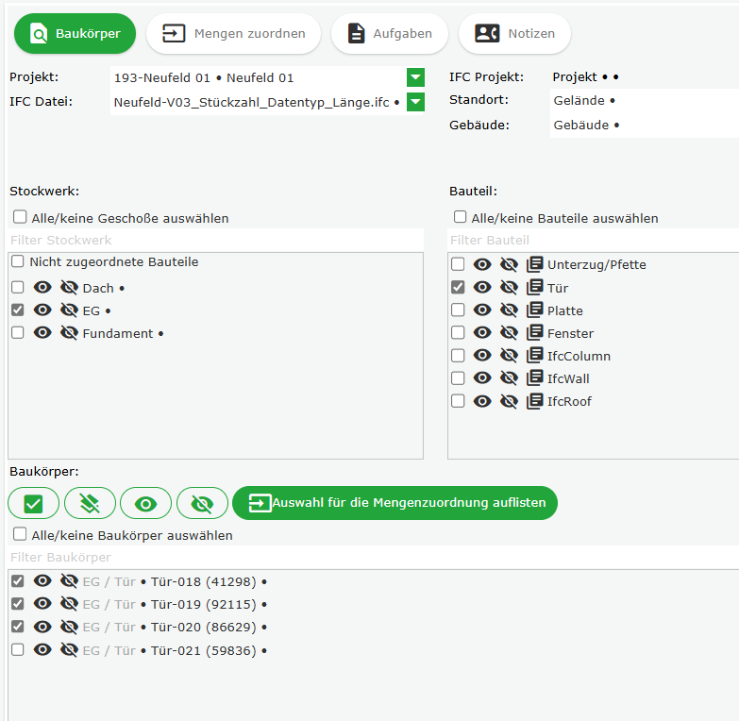Image resolution: width=739 pixels, height=721 pixels.
Task: Click the green show-all eye button
Action: coord(145,504)
